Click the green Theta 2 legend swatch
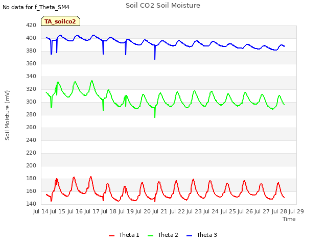The image size is (327, 245). pyautogui.click(x=150, y=236)
